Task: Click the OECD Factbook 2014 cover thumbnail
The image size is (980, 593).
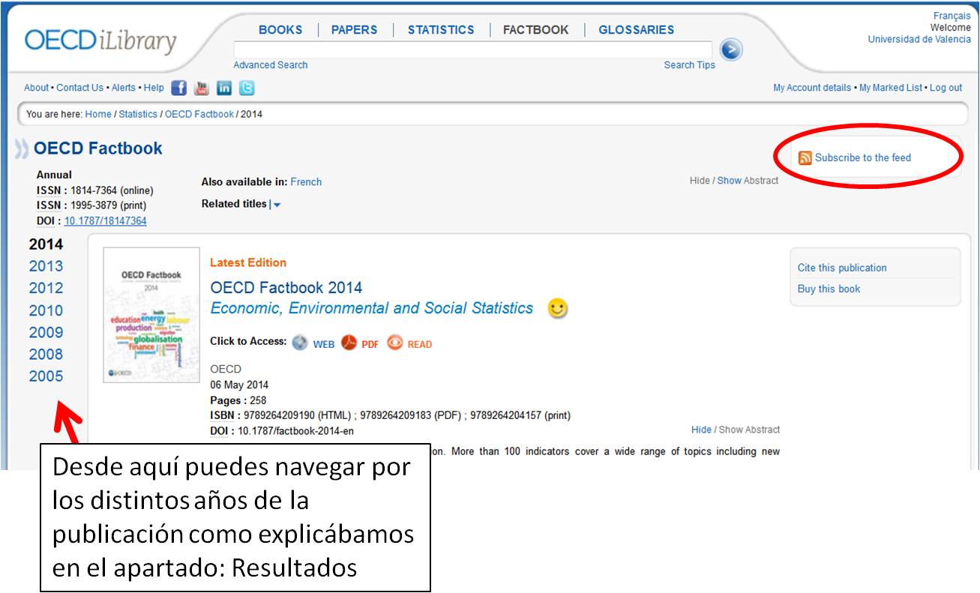Action: [151, 315]
